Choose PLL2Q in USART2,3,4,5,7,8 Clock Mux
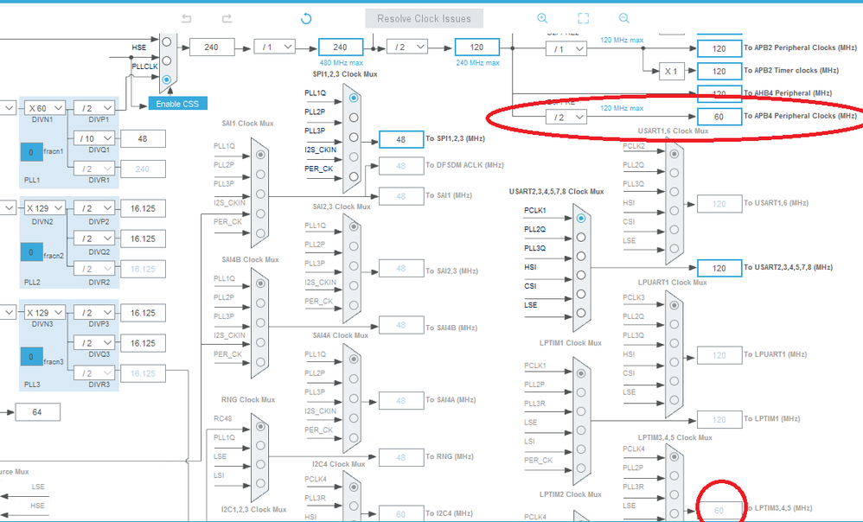Screen dimensions: 863x522 581,237
